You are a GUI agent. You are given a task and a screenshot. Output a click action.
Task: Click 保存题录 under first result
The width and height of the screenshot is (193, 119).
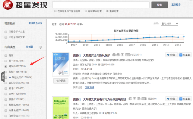click(x=61, y=81)
